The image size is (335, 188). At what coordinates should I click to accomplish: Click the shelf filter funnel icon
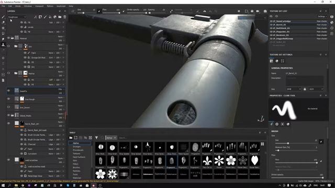(x=96, y=138)
